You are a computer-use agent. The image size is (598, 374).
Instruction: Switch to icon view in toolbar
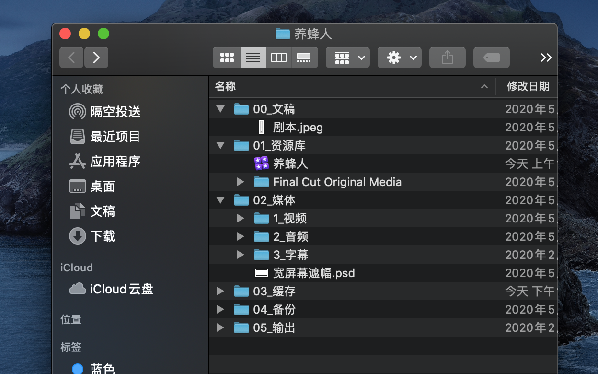[x=227, y=58]
